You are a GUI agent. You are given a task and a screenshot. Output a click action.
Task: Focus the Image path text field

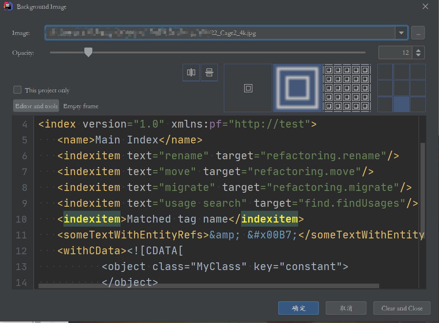(x=220, y=33)
